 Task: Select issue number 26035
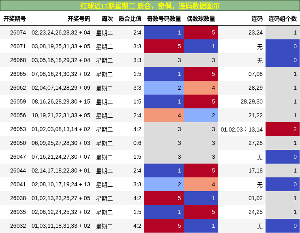point(18,212)
